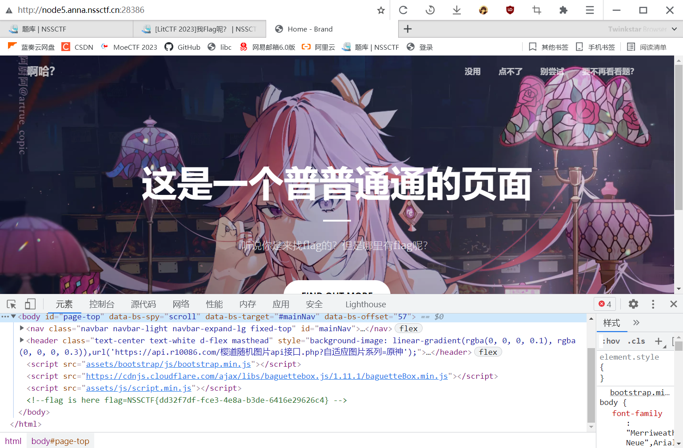Viewport: 683px width, 448px height.
Task: Reload the page with refresh icon
Action: pyautogui.click(x=403, y=10)
